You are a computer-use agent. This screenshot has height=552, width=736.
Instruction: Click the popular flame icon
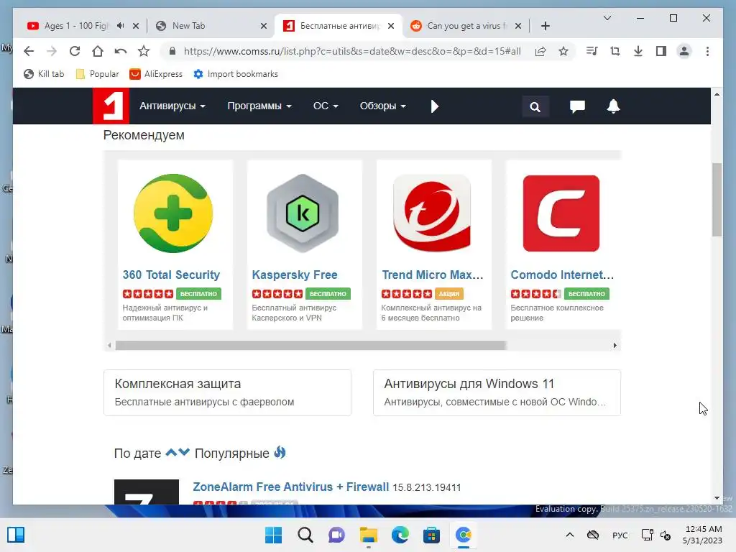point(280,453)
